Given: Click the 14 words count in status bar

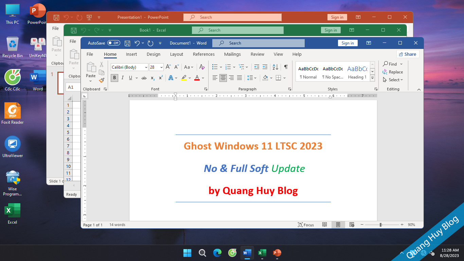Looking at the screenshot, I should coord(117,225).
